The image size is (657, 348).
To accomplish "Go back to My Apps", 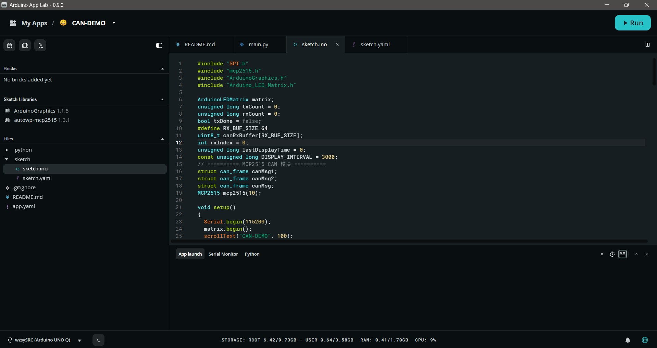I will pos(34,23).
